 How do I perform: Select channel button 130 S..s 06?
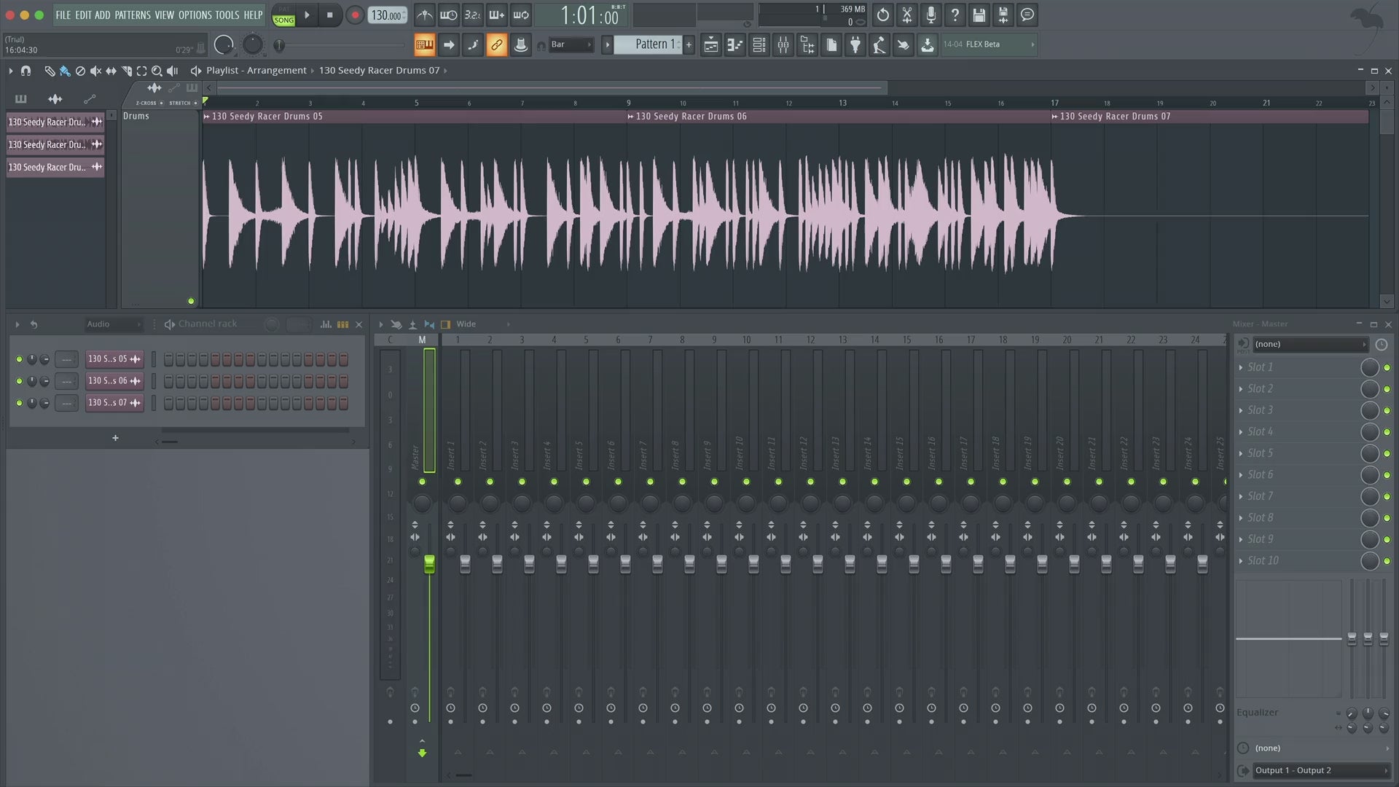tap(114, 381)
